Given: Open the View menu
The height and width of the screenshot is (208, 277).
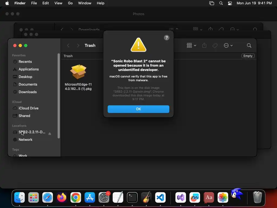Looking at the screenshot, I should click(x=58, y=3).
